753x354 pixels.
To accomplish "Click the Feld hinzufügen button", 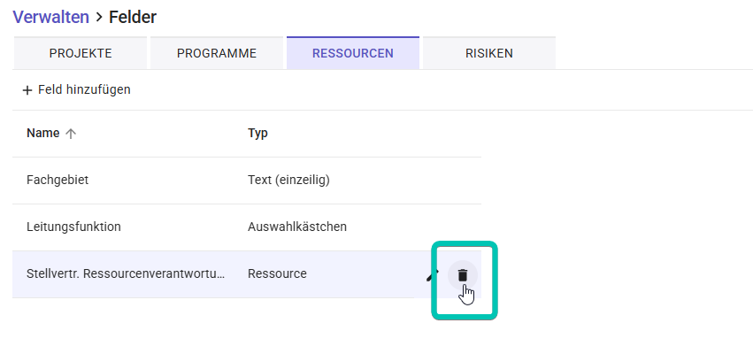I will coord(77,89).
